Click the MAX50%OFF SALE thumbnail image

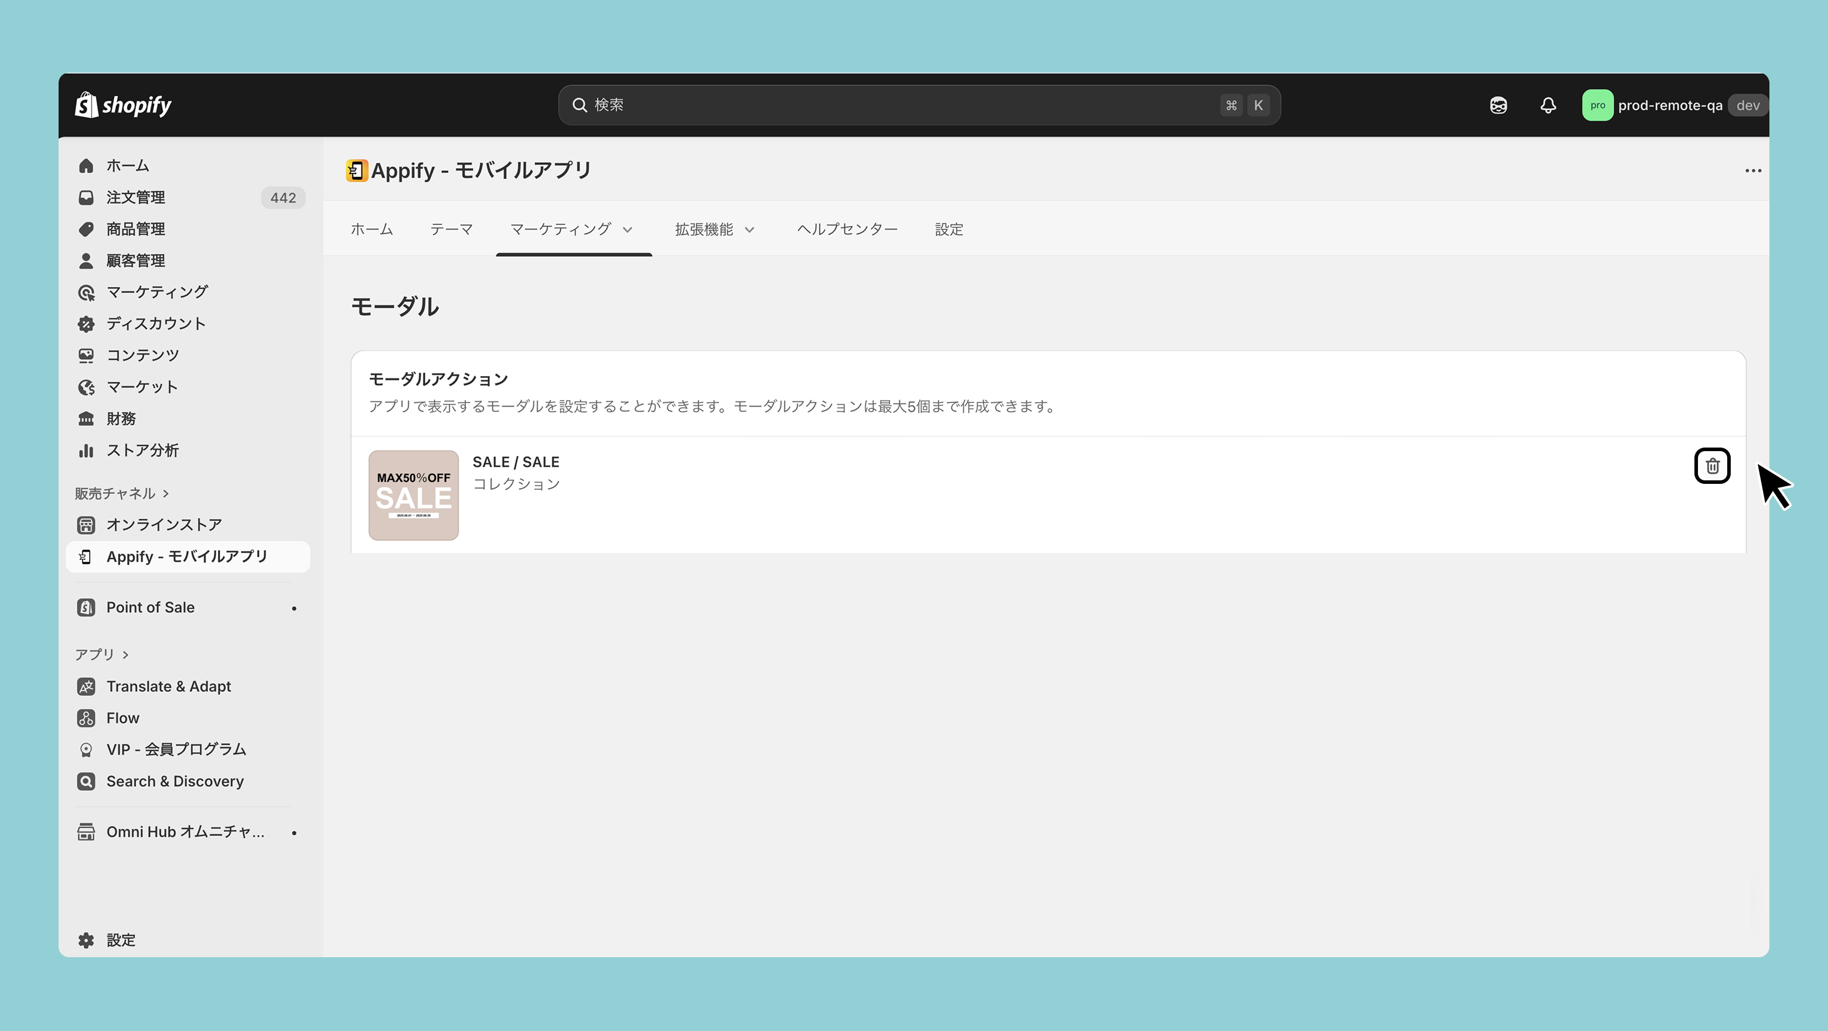click(413, 495)
